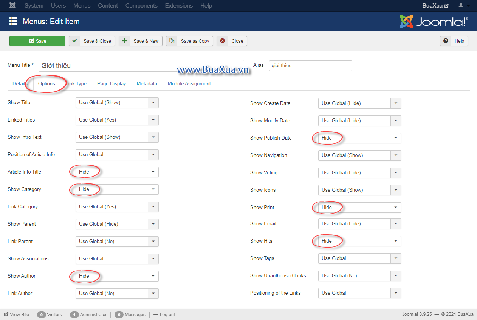This screenshot has width=477, height=320.
Task: Click the Help button label
Action: pos(460,41)
